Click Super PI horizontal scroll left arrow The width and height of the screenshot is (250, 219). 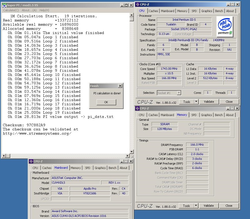[4, 156]
